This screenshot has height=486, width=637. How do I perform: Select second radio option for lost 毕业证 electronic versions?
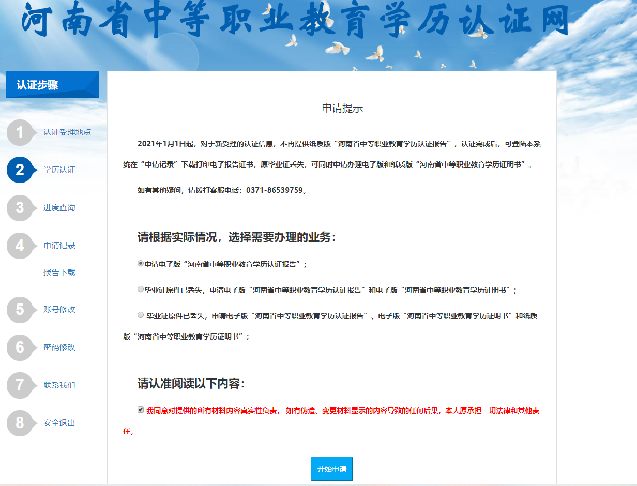tap(141, 289)
